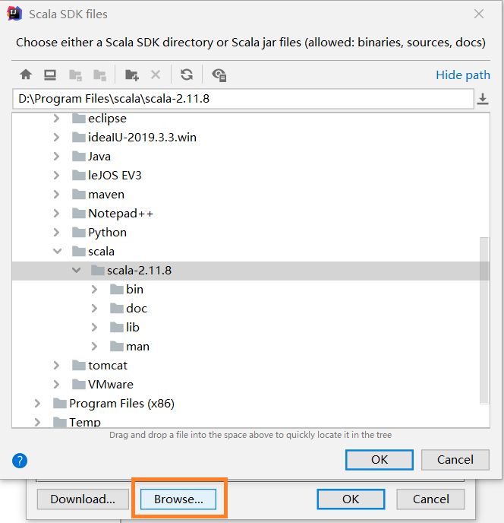The width and height of the screenshot is (504, 523).
Task: Close the Scala SDK files dialog
Action: (479, 14)
